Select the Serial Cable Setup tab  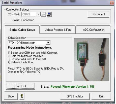[22, 30]
